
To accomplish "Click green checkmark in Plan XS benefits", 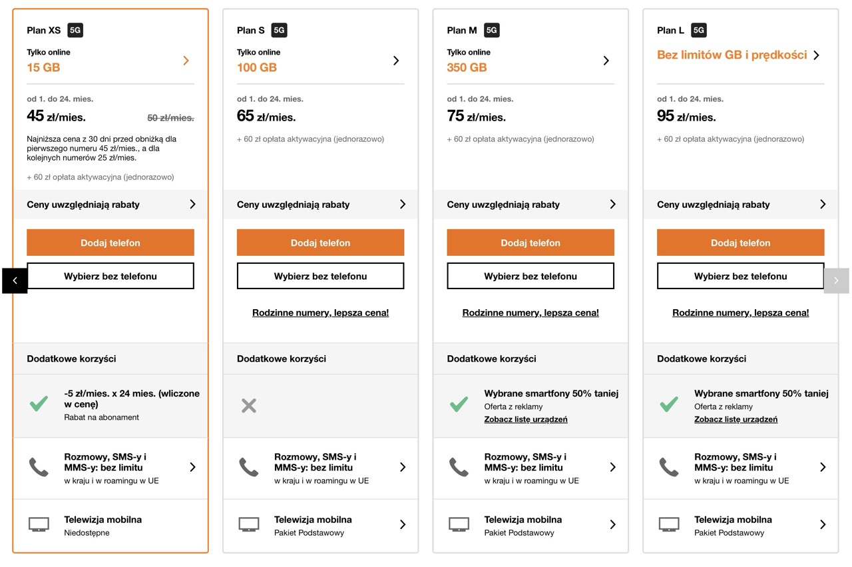I will pos(39,404).
